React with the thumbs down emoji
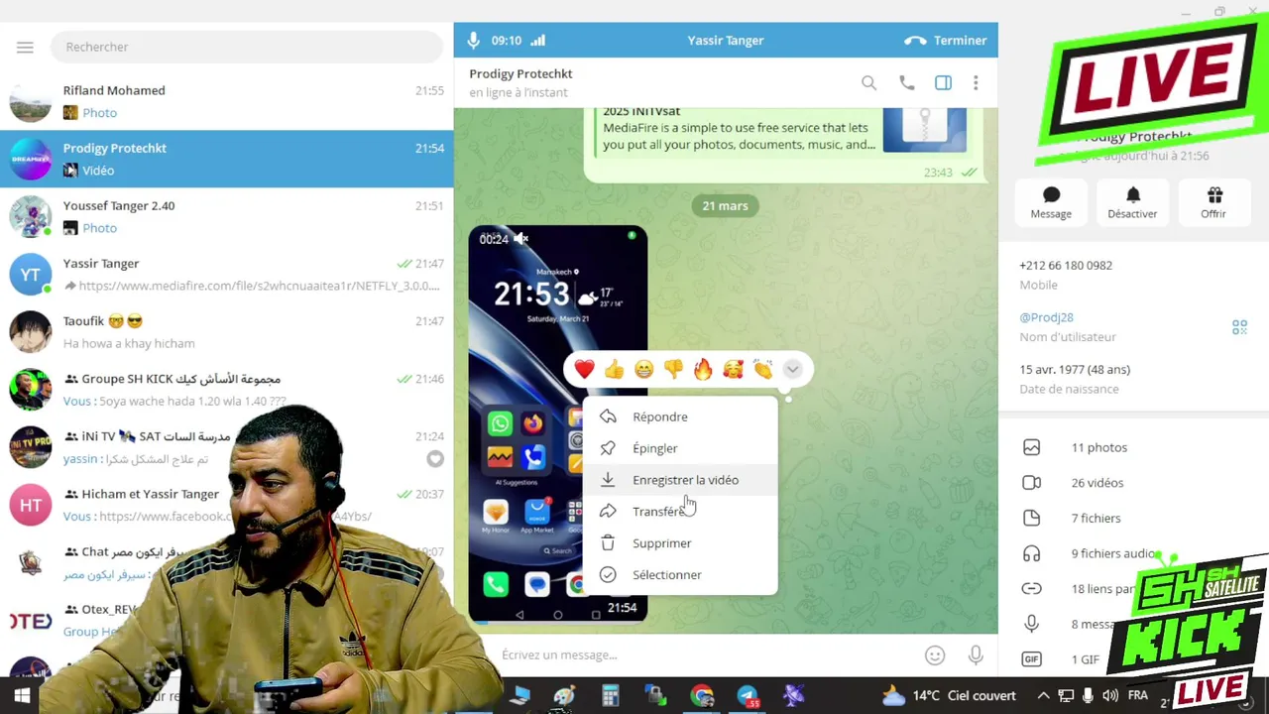This screenshot has height=714, width=1269. [673, 370]
